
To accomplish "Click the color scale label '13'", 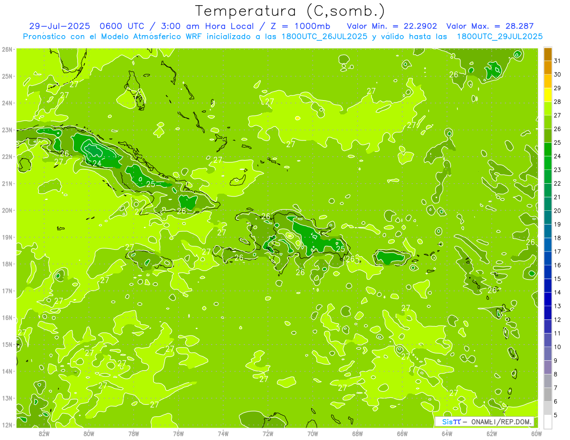I will pyautogui.click(x=558, y=306).
